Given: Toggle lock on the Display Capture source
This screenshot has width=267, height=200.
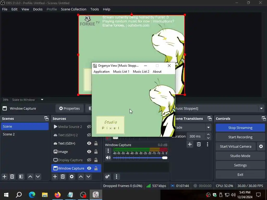Looking at the screenshot, I should 96,160.
